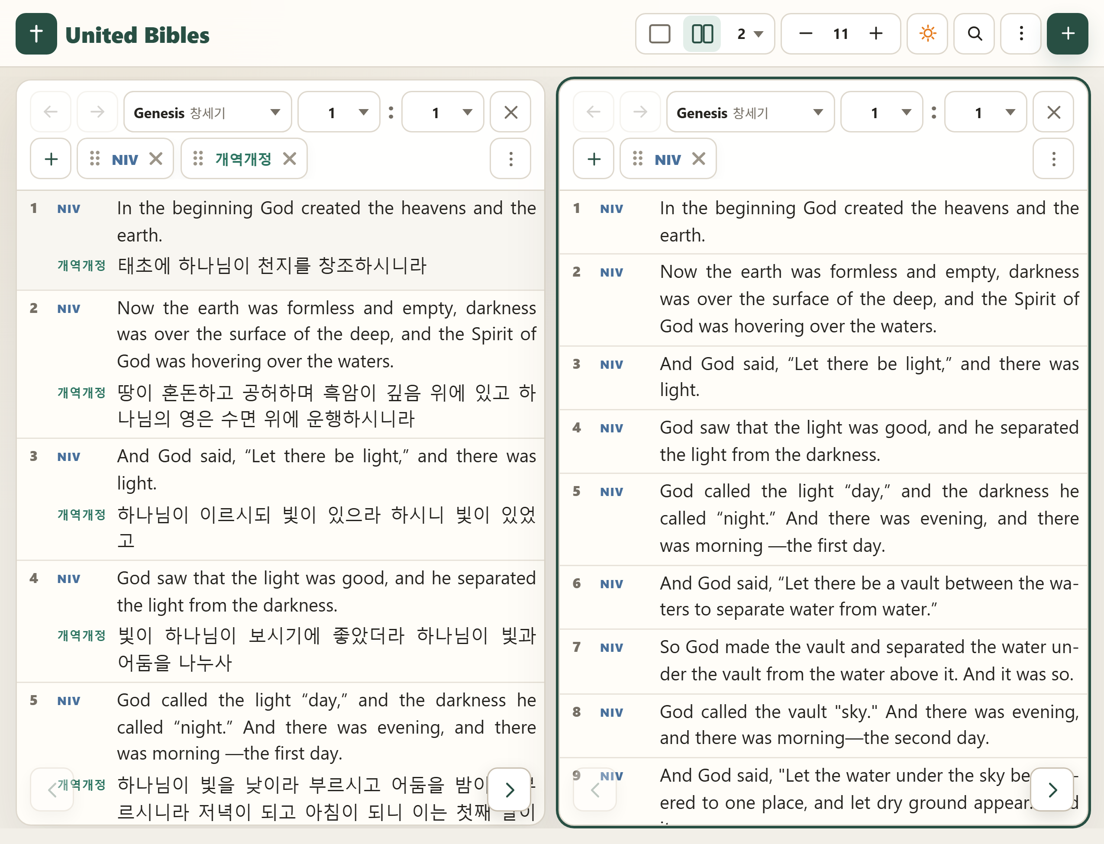Click the United Bibles title
This screenshot has width=1104, height=844.
click(x=137, y=35)
